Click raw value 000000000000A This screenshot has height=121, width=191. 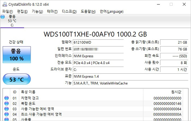[167, 114]
